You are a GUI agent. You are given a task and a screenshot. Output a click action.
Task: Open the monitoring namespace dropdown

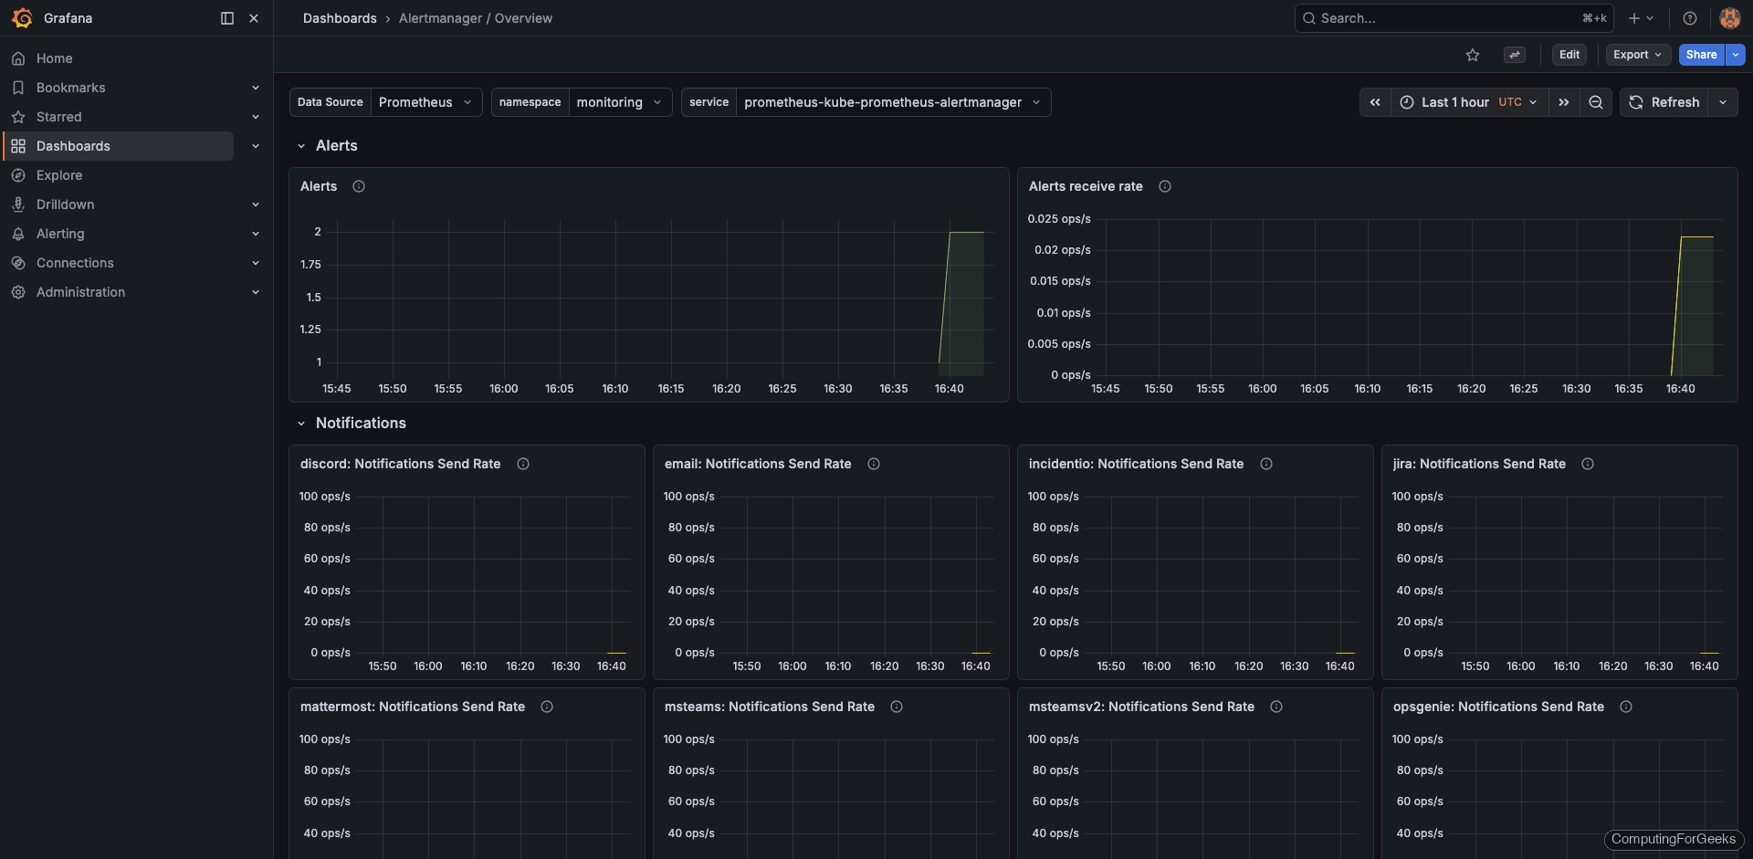pos(621,102)
